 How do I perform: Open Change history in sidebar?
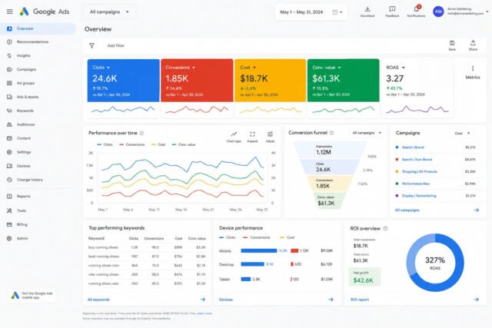pyautogui.click(x=38, y=180)
